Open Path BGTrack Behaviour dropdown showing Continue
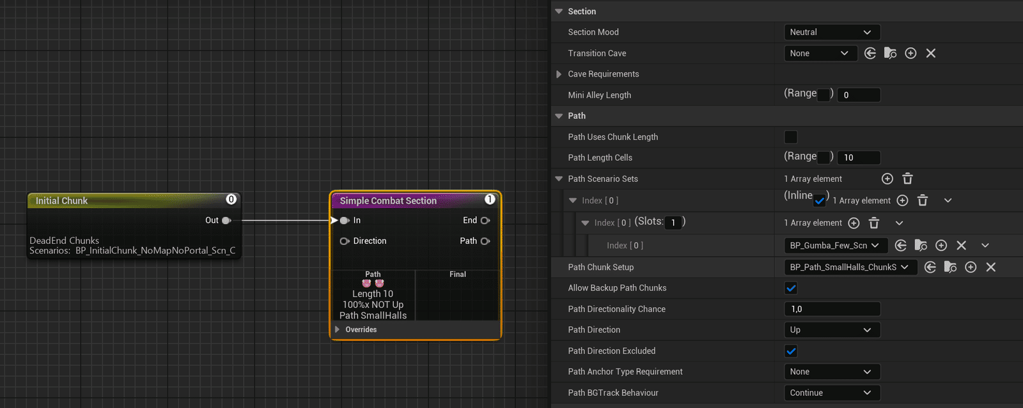 [832, 393]
